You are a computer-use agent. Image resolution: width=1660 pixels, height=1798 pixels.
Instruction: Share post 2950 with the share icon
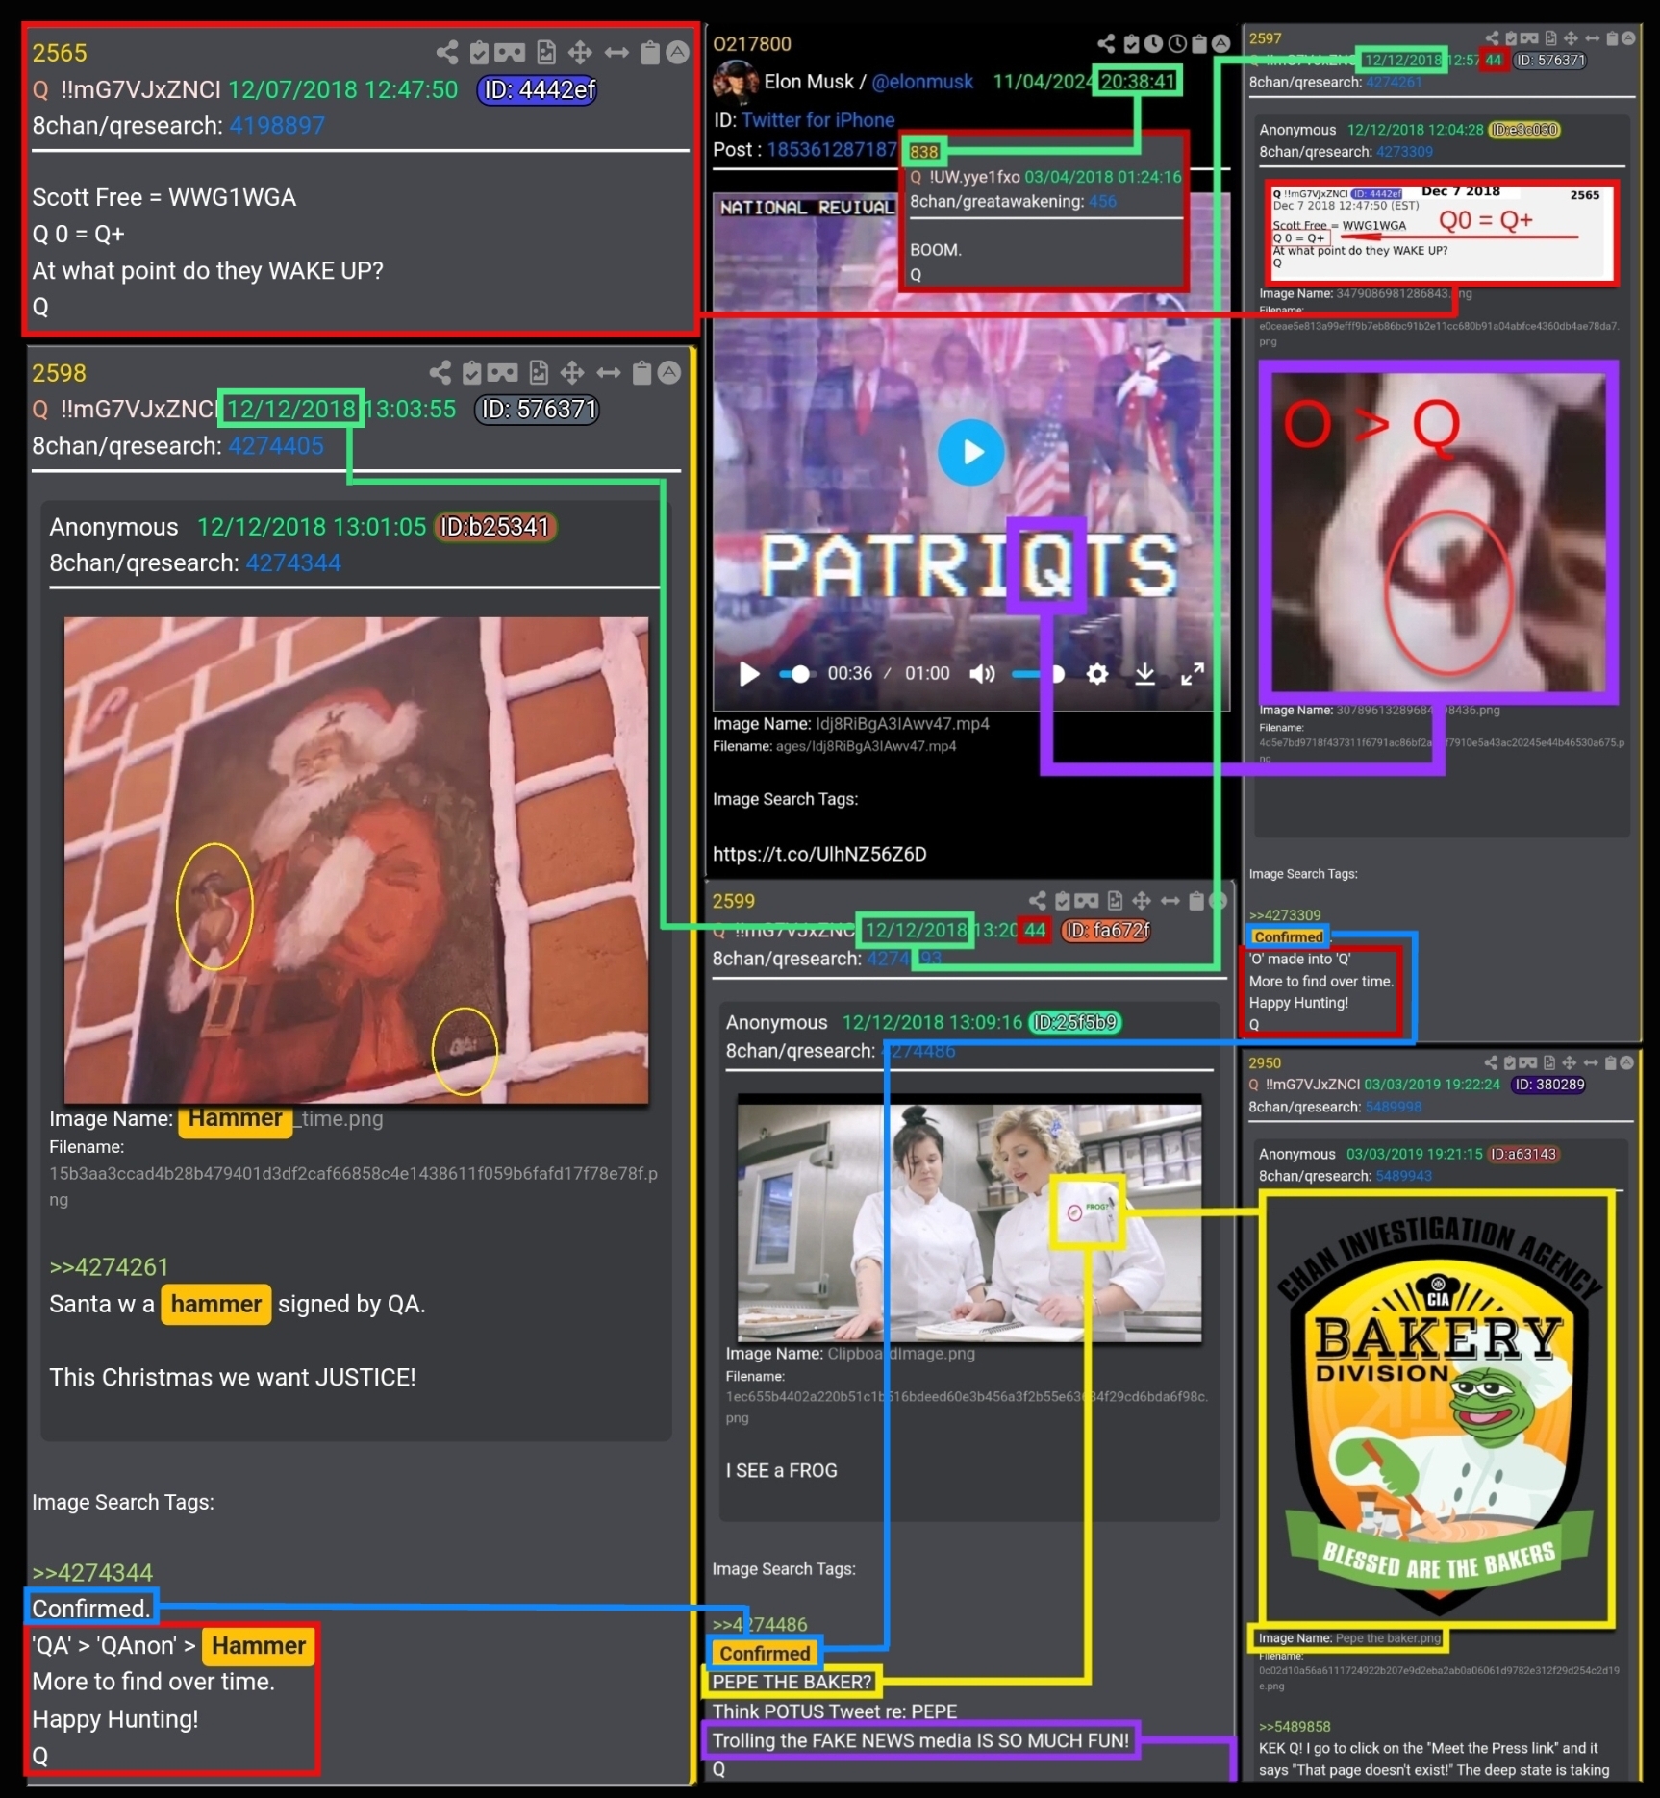(1491, 1062)
